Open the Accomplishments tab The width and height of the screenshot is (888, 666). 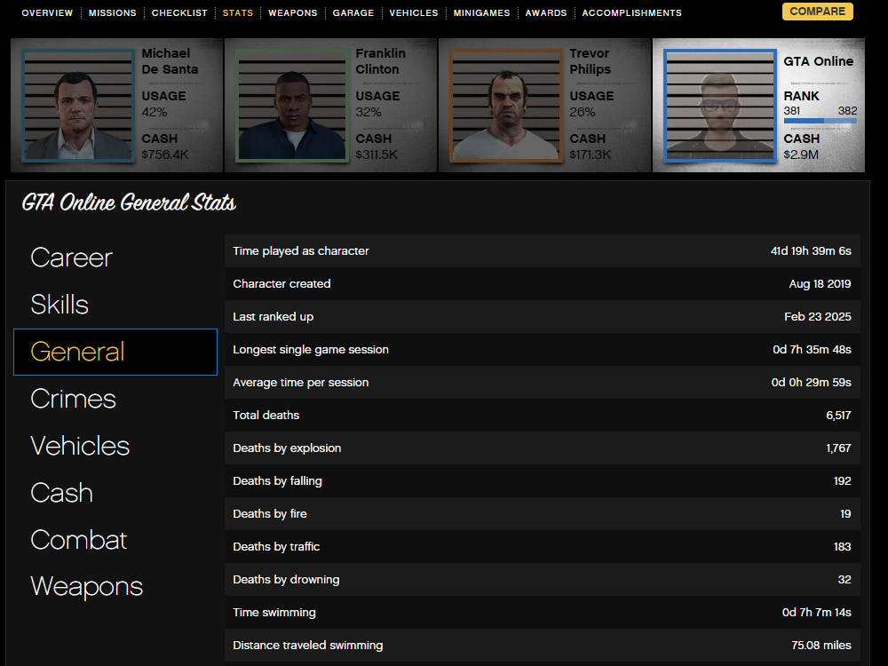pos(632,12)
